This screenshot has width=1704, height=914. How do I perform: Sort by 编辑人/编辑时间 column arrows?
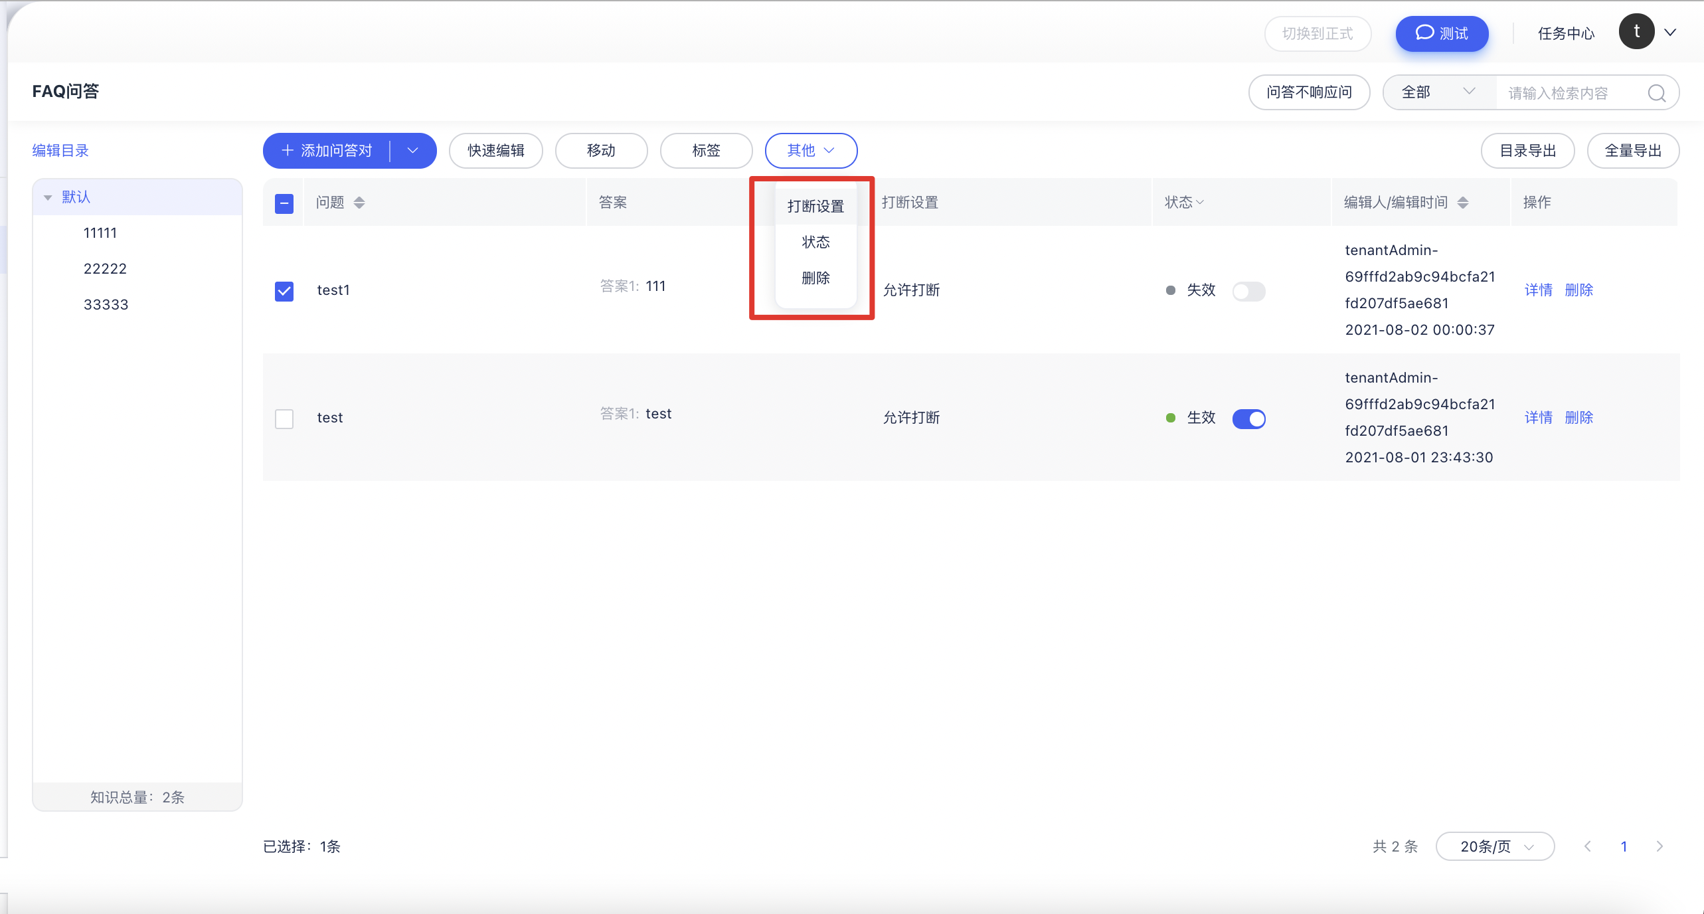point(1463,203)
